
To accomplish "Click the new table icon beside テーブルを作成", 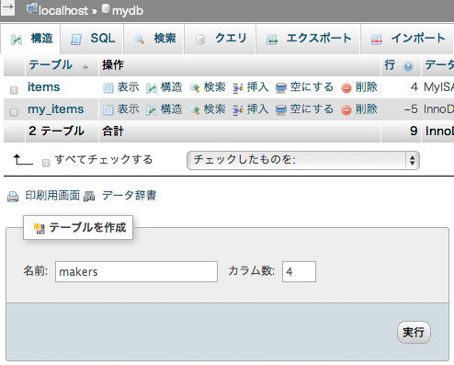I will [39, 228].
